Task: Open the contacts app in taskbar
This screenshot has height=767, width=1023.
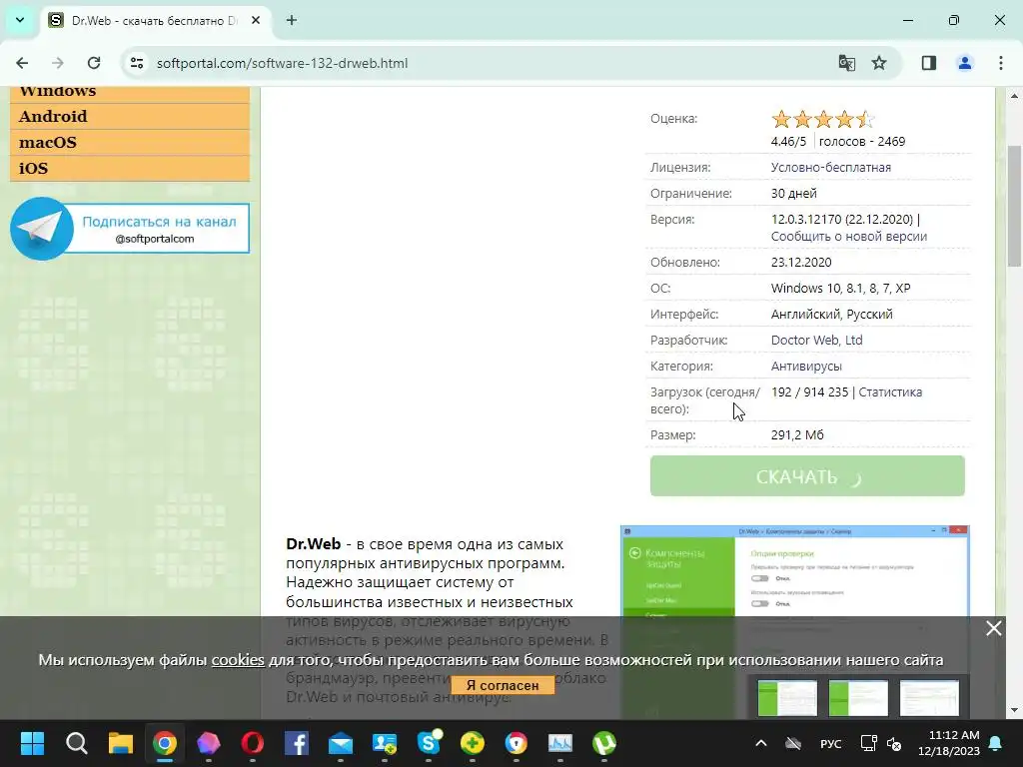Action: point(385,743)
